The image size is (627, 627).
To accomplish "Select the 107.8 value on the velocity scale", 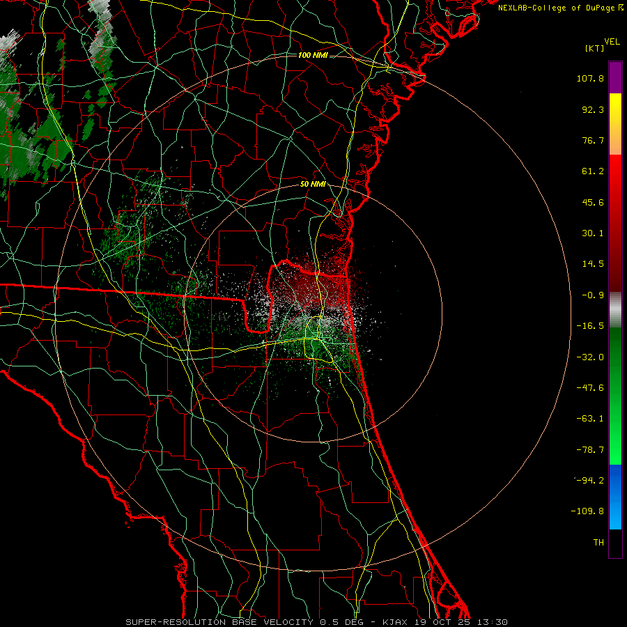I will pyautogui.click(x=590, y=78).
